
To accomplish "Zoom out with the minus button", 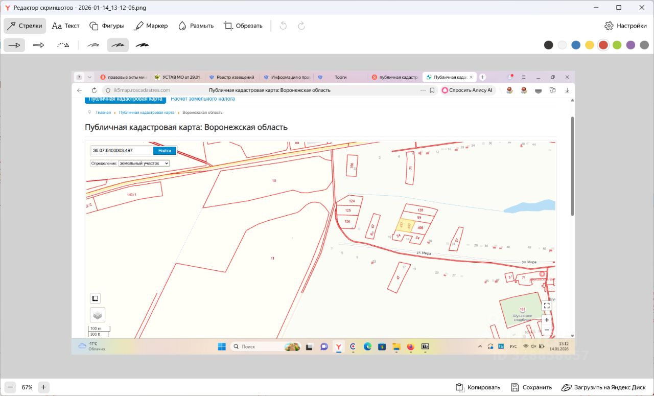I will tap(10, 387).
